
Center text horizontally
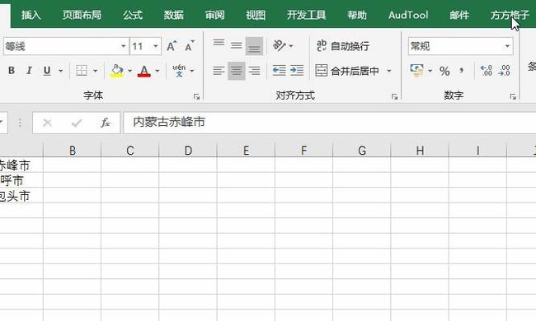236,71
